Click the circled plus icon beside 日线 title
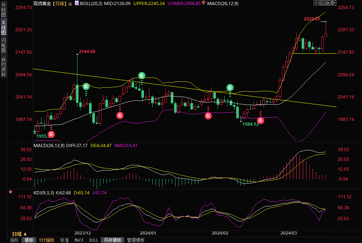The width and height of the screenshot is (362, 243). 70,3
